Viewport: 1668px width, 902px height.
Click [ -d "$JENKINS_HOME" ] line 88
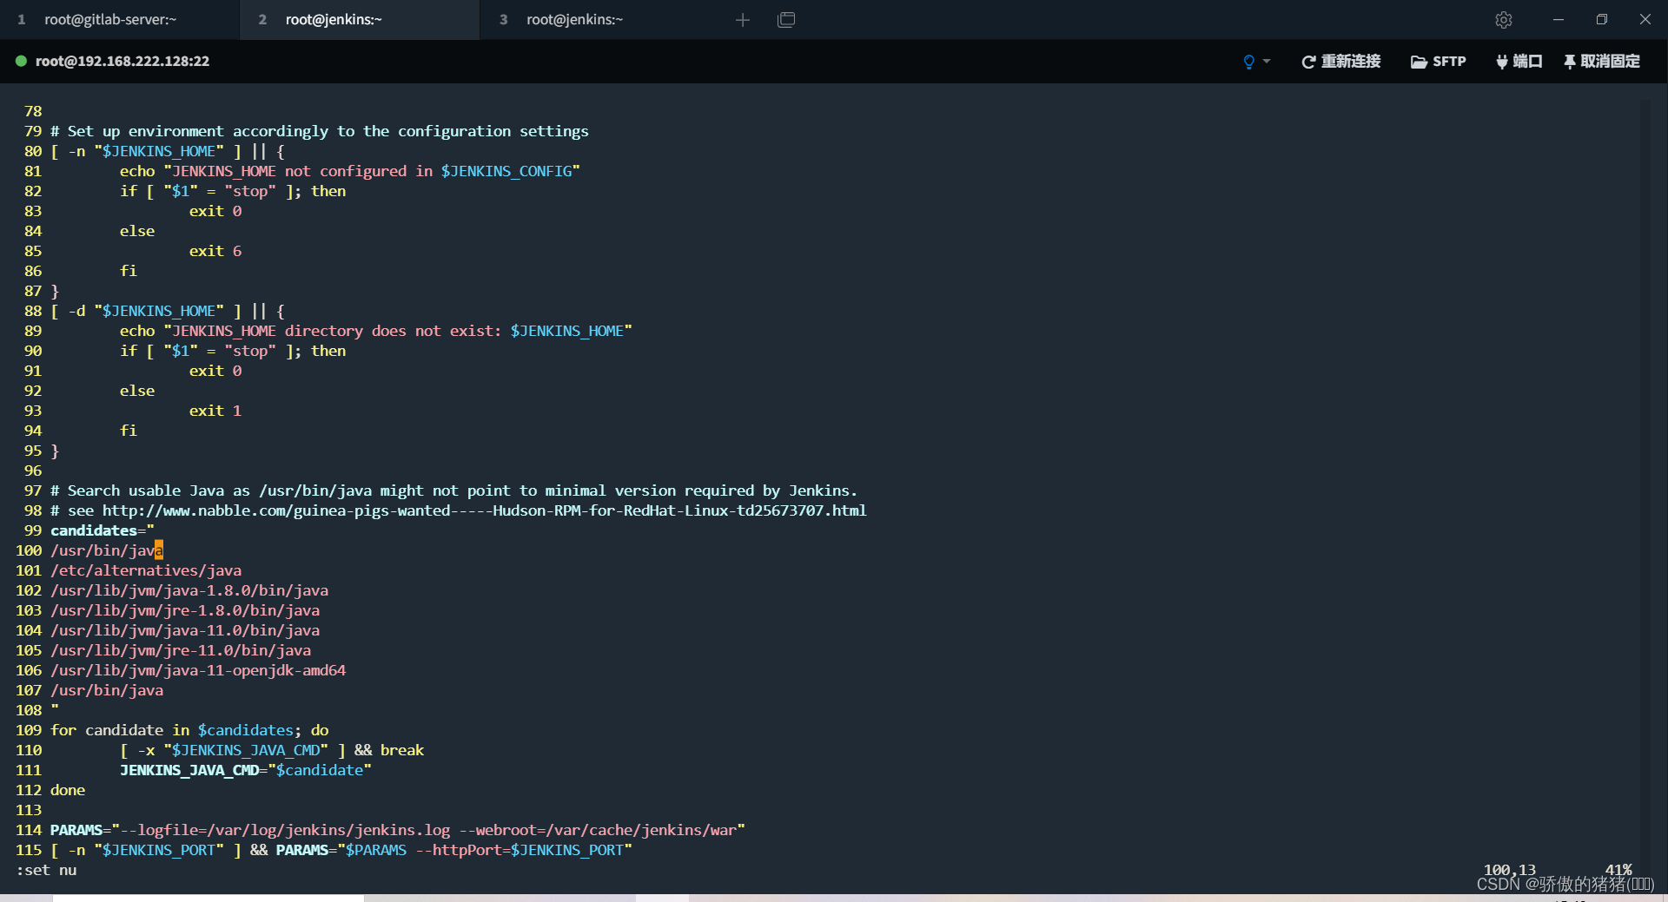(168, 311)
